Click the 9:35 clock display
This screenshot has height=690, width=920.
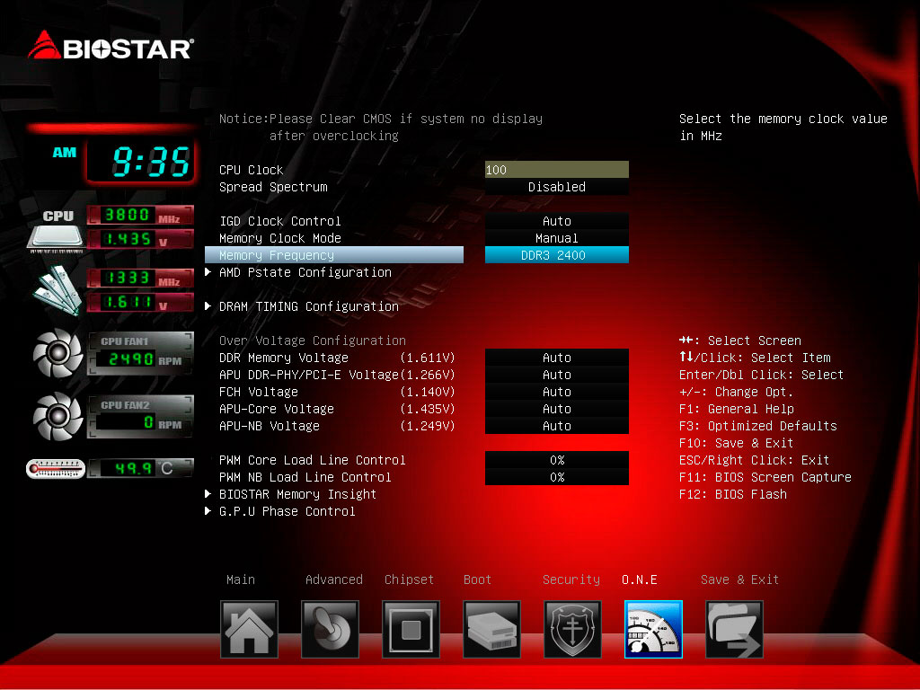(x=141, y=162)
